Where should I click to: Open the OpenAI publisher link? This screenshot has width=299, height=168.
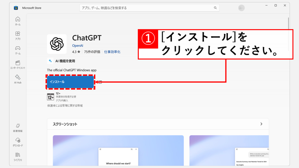point(78,46)
